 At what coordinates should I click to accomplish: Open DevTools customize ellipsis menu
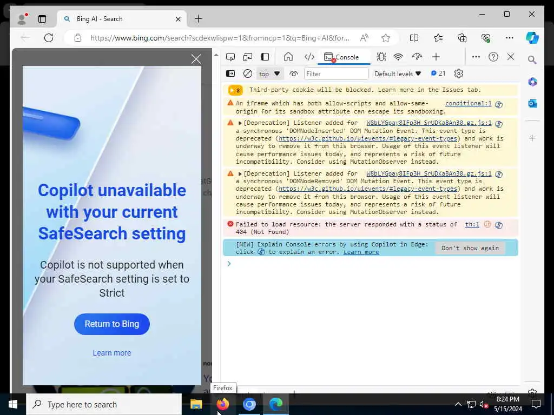click(x=476, y=57)
